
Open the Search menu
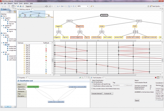[16, 3]
